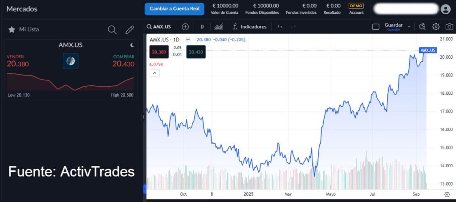
Task: Expand the Guardar dropdown arrow
Action: coord(409,27)
